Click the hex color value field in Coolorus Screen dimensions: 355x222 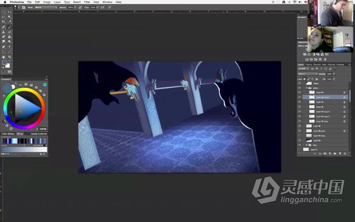[43, 129]
